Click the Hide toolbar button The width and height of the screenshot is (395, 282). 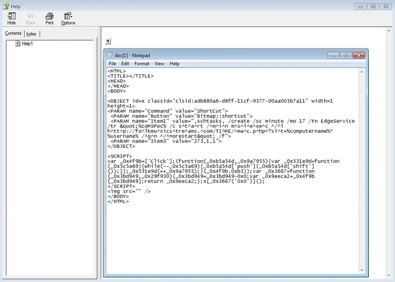[12, 19]
